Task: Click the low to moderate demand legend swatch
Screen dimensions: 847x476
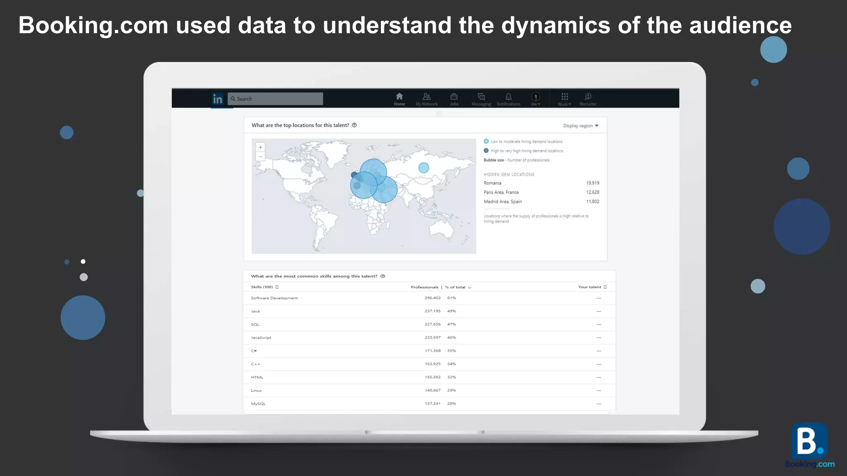Action: click(x=486, y=141)
